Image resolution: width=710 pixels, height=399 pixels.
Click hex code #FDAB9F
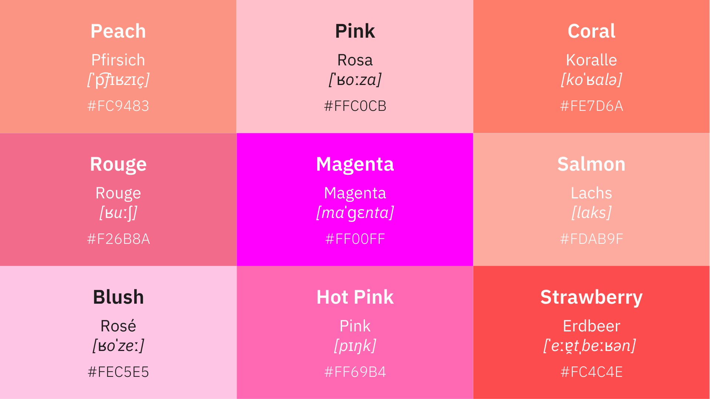592,239
